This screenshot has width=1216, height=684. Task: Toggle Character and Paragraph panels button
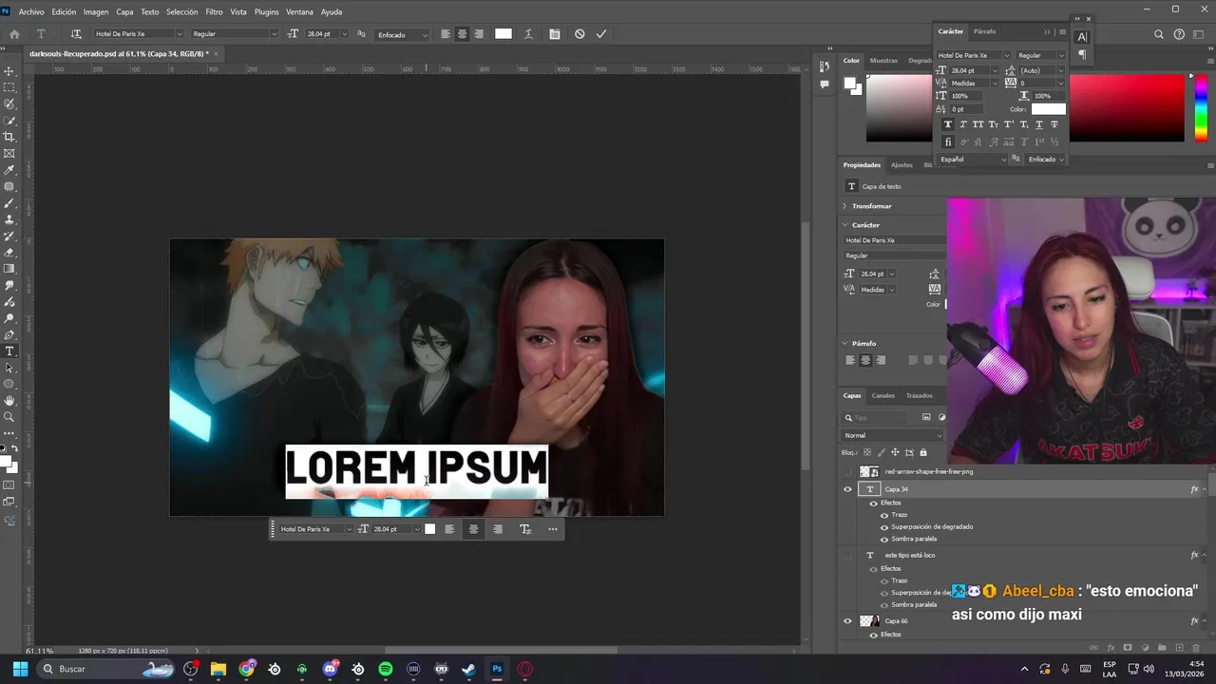555,34
